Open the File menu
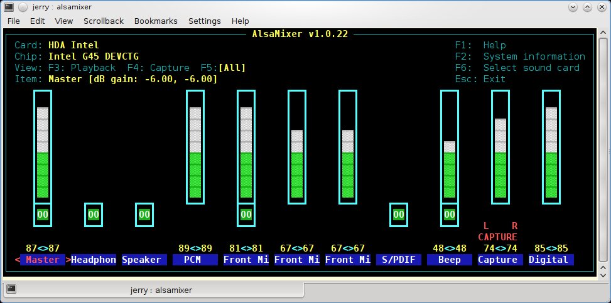Screen dimensions: 611x303 (x=15, y=21)
